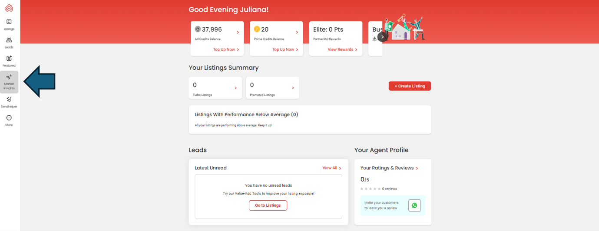599x231 pixels.
Task: Click the green WhatsApp invite icon
Action: click(414, 205)
